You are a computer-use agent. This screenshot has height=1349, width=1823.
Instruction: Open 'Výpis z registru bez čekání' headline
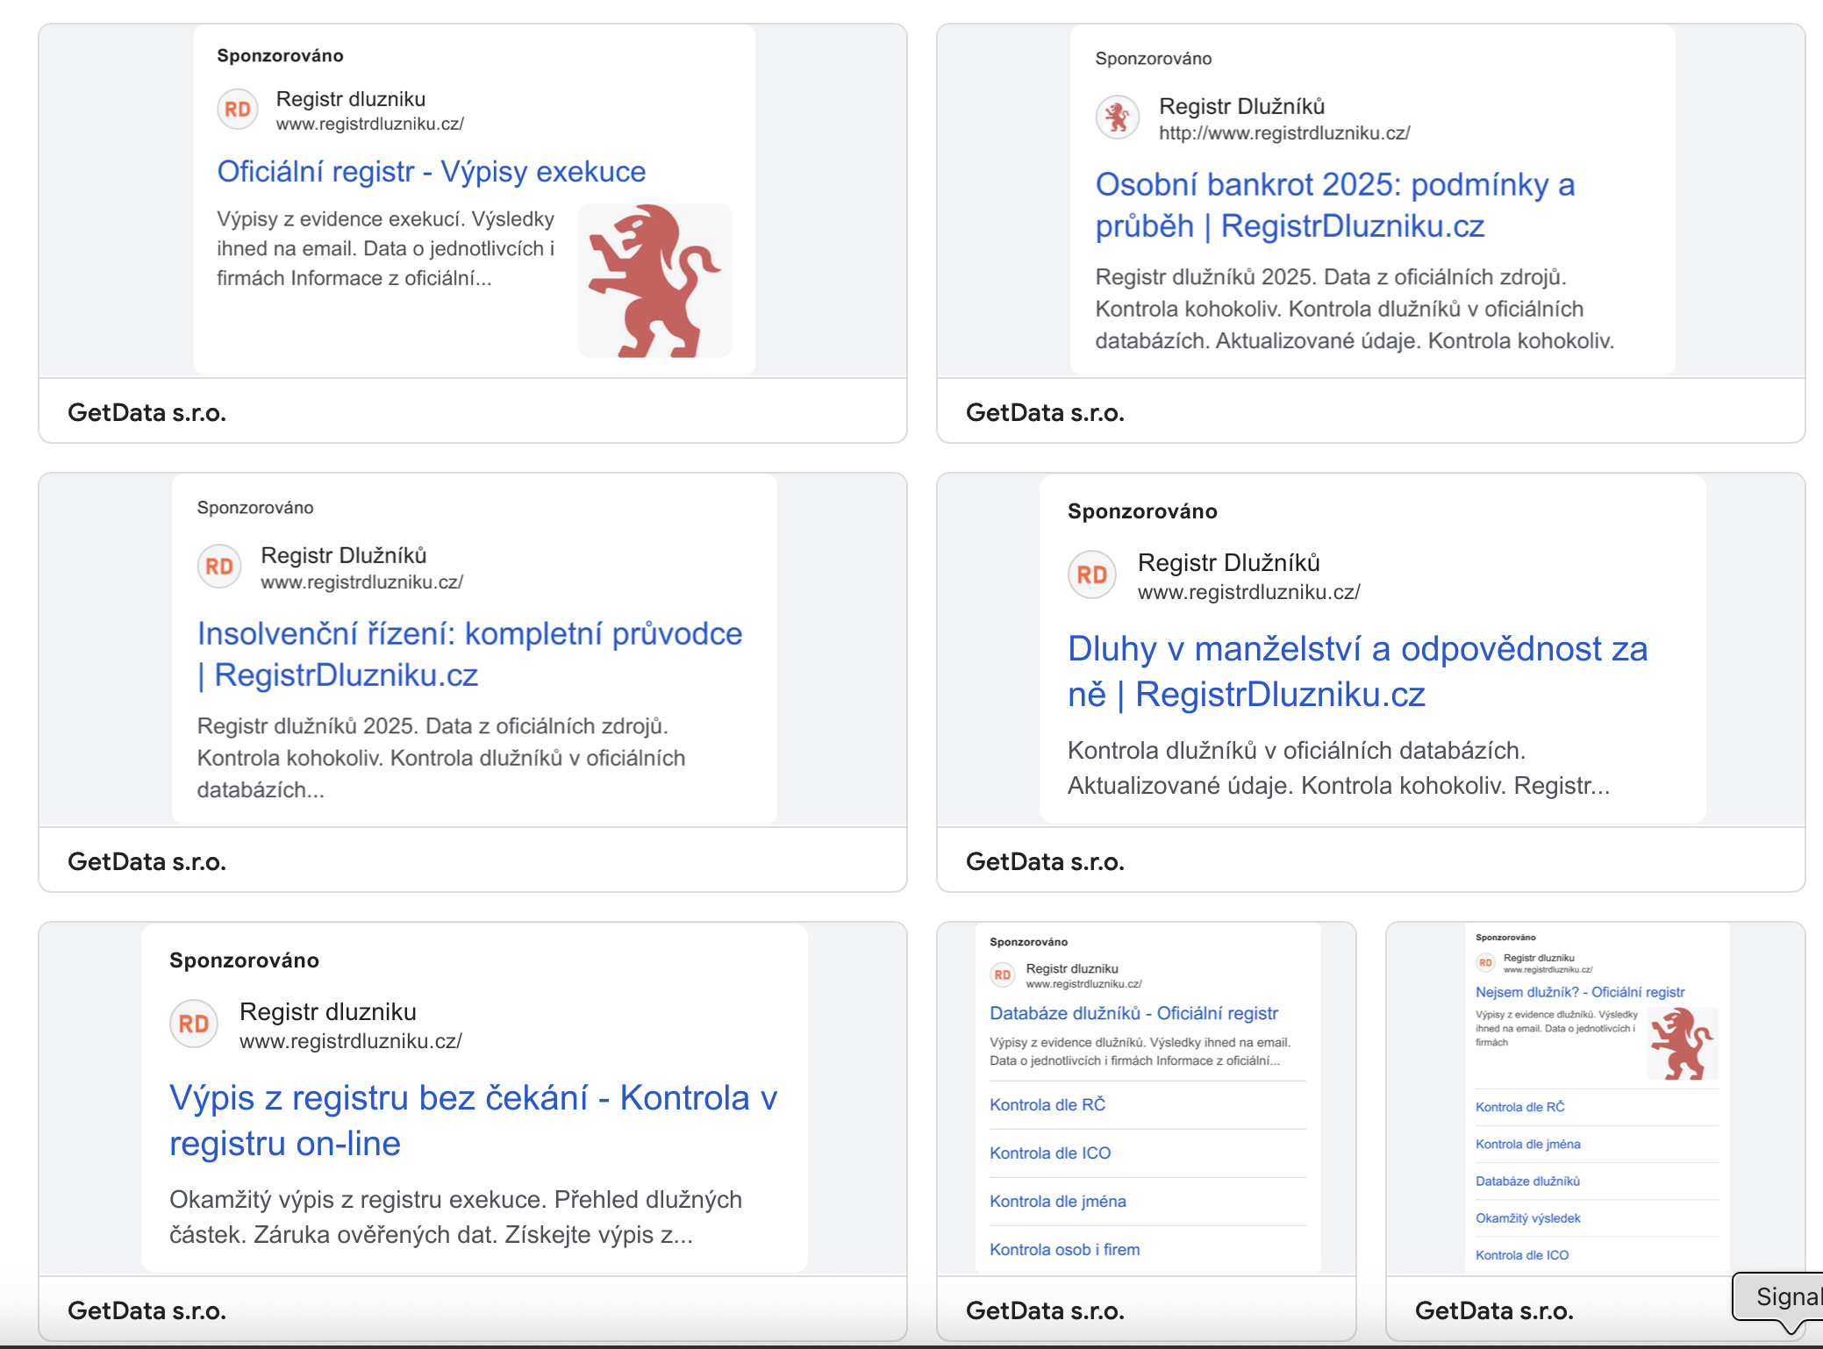473,1121
